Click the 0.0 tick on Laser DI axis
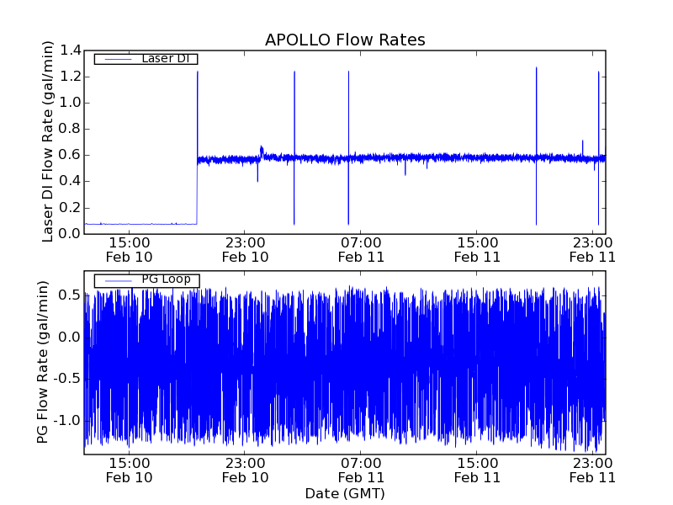Image resolution: width=673 pixels, height=505 pixels. pos(71,234)
